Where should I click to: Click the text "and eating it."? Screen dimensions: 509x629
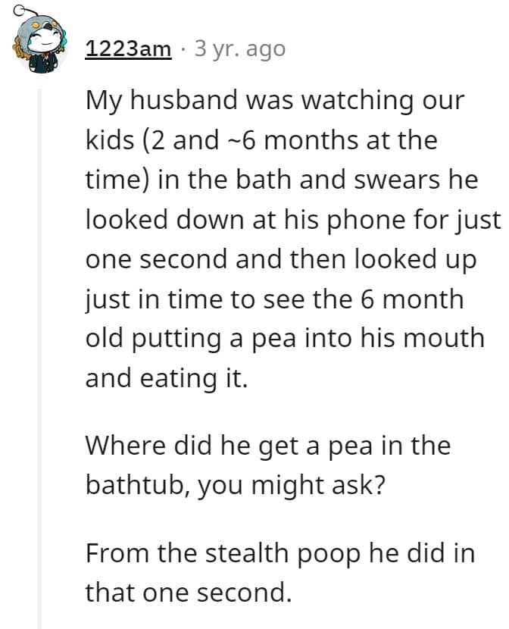pyautogui.click(x=166, y=377)
